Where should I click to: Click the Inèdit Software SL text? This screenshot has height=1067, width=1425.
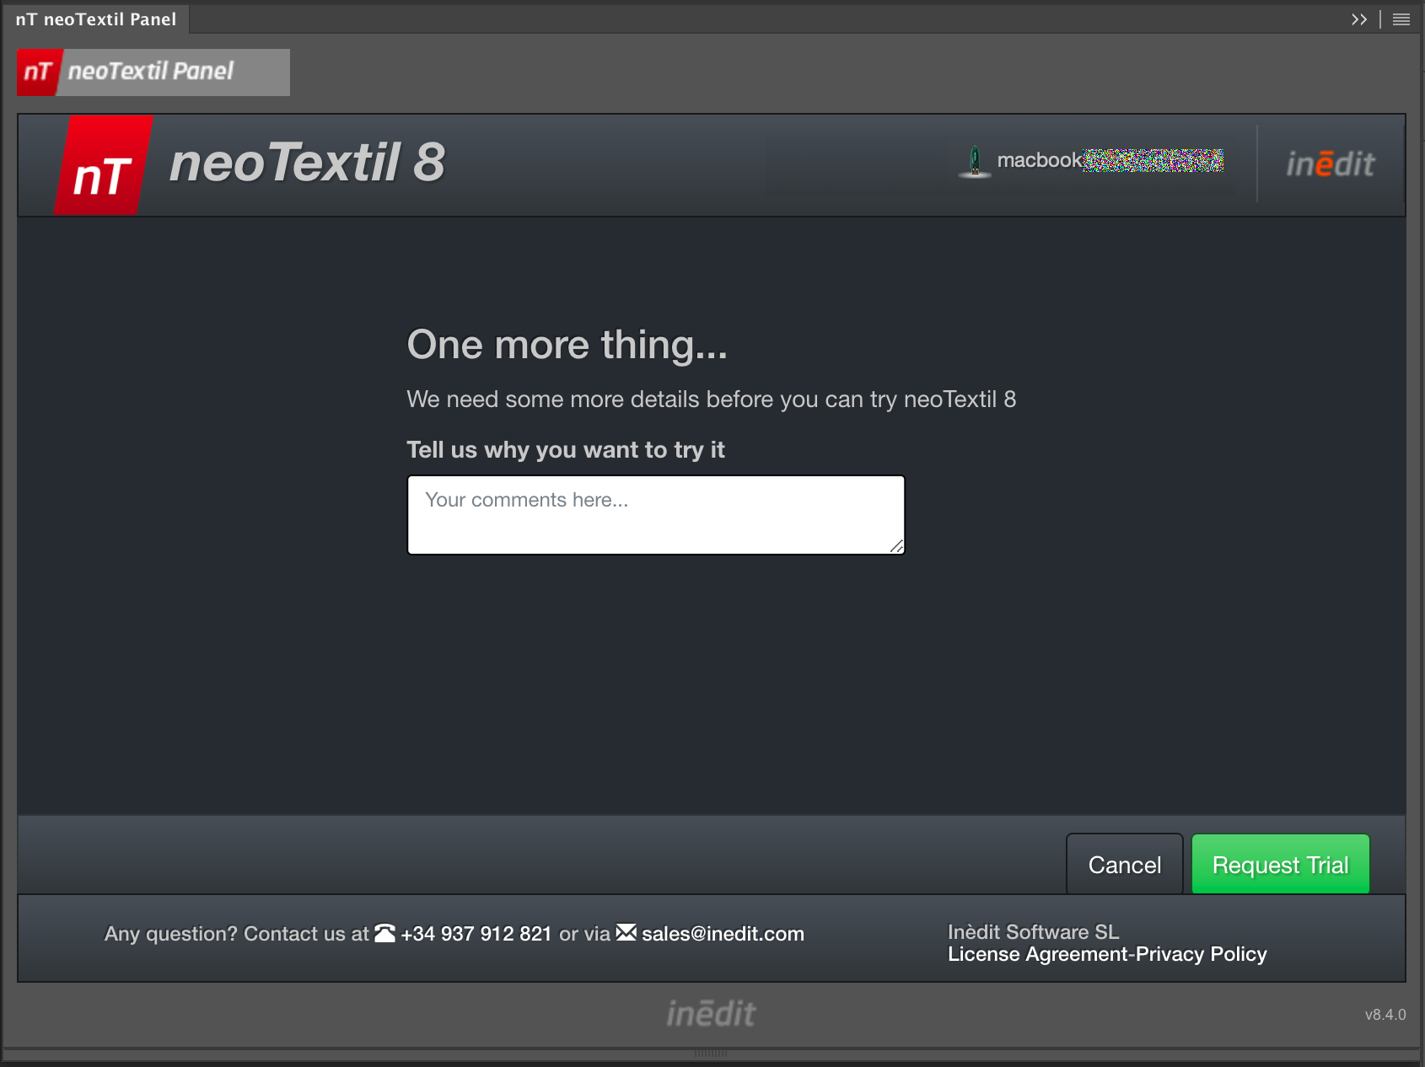click(1033, 932)
